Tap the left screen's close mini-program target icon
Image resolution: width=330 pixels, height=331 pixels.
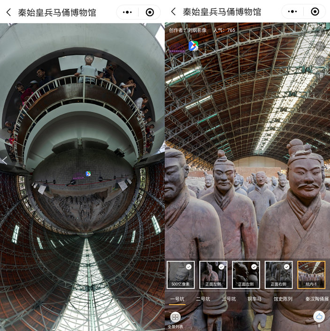(x=150, y=12)
